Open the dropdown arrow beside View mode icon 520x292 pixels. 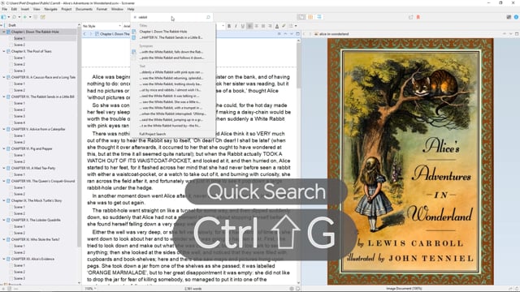point(9,17)
